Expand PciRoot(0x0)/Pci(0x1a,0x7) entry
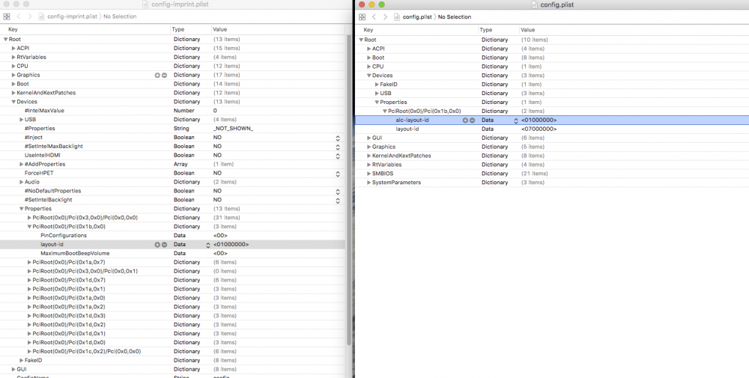Viewport: 749px width, 378px height. click(x=30, y=262)
